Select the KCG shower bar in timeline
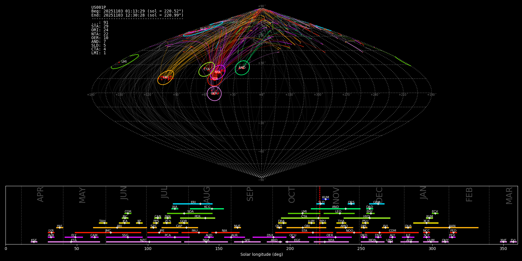Screen dimensions: 522x261 click(x=207, y=209)
